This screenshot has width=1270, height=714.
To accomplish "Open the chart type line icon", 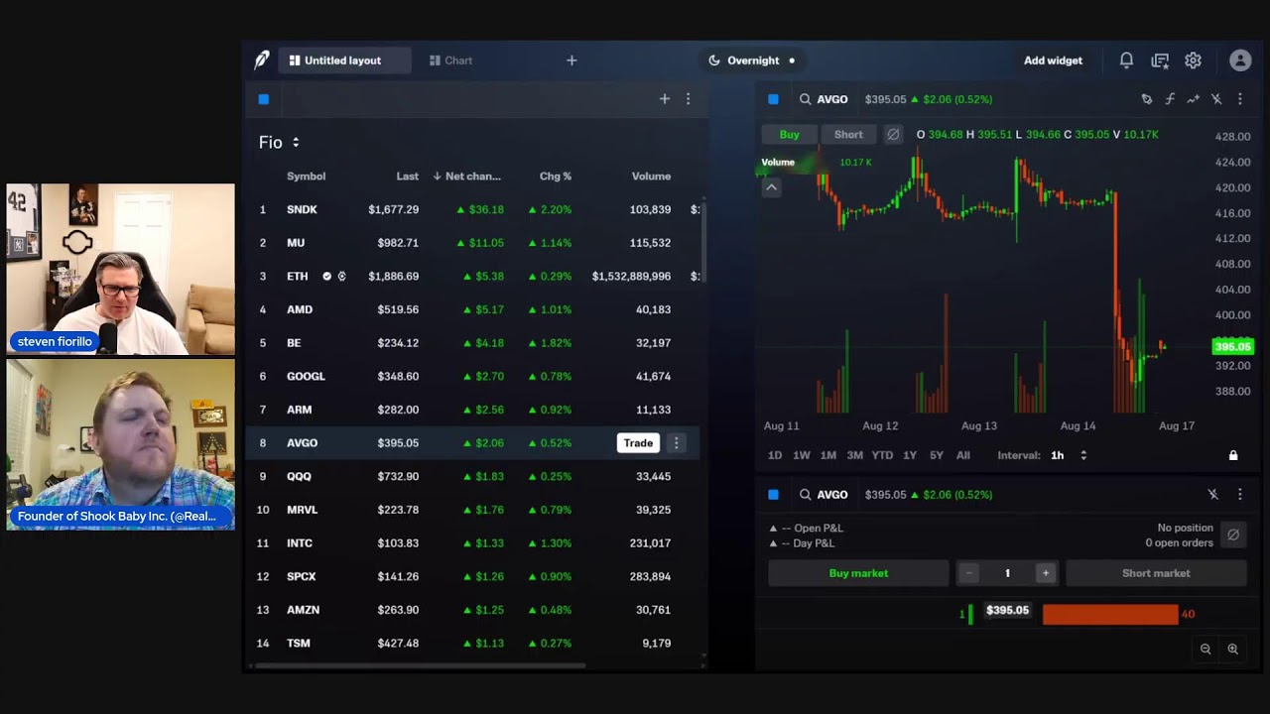I will tap(1193, 99).
